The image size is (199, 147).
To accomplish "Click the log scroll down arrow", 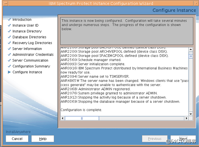I will pos(191,114).
